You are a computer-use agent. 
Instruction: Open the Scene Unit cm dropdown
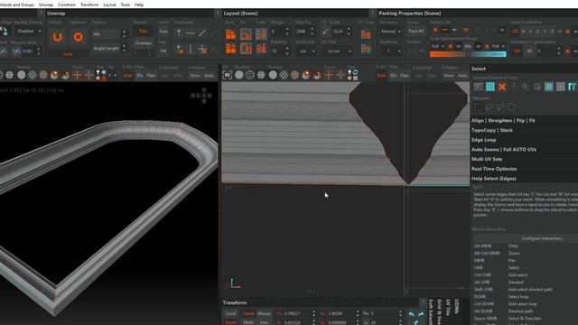[x=305, y=51]
